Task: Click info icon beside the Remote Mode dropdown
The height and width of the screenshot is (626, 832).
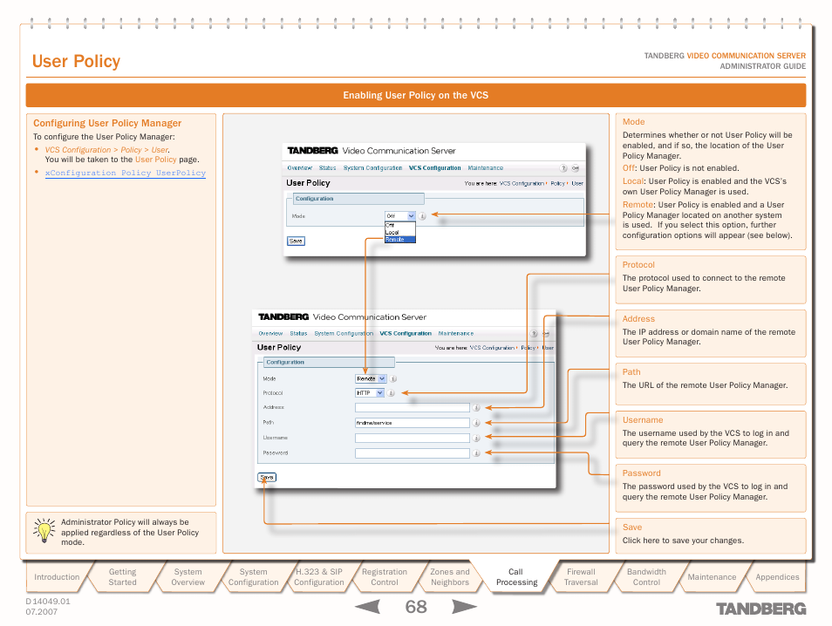Action: click(x=393, y=378)
